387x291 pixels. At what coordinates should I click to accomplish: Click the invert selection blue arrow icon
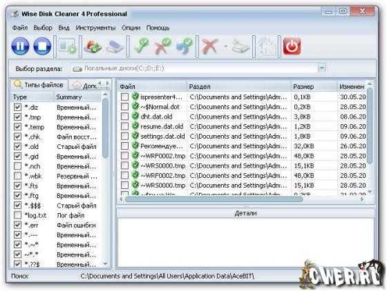point(185,46)
